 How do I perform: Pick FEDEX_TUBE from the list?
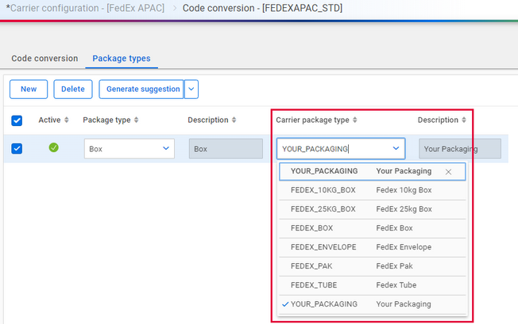point(373,285)
